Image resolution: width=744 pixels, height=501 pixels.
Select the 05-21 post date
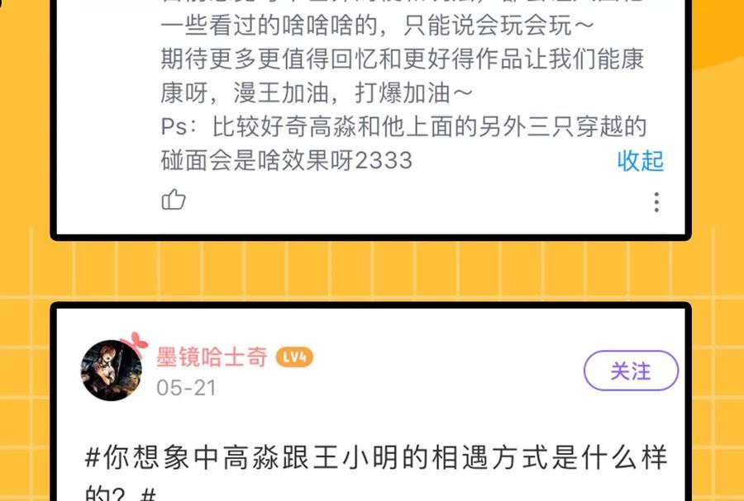pyautogui.click(x=186, y=388)
